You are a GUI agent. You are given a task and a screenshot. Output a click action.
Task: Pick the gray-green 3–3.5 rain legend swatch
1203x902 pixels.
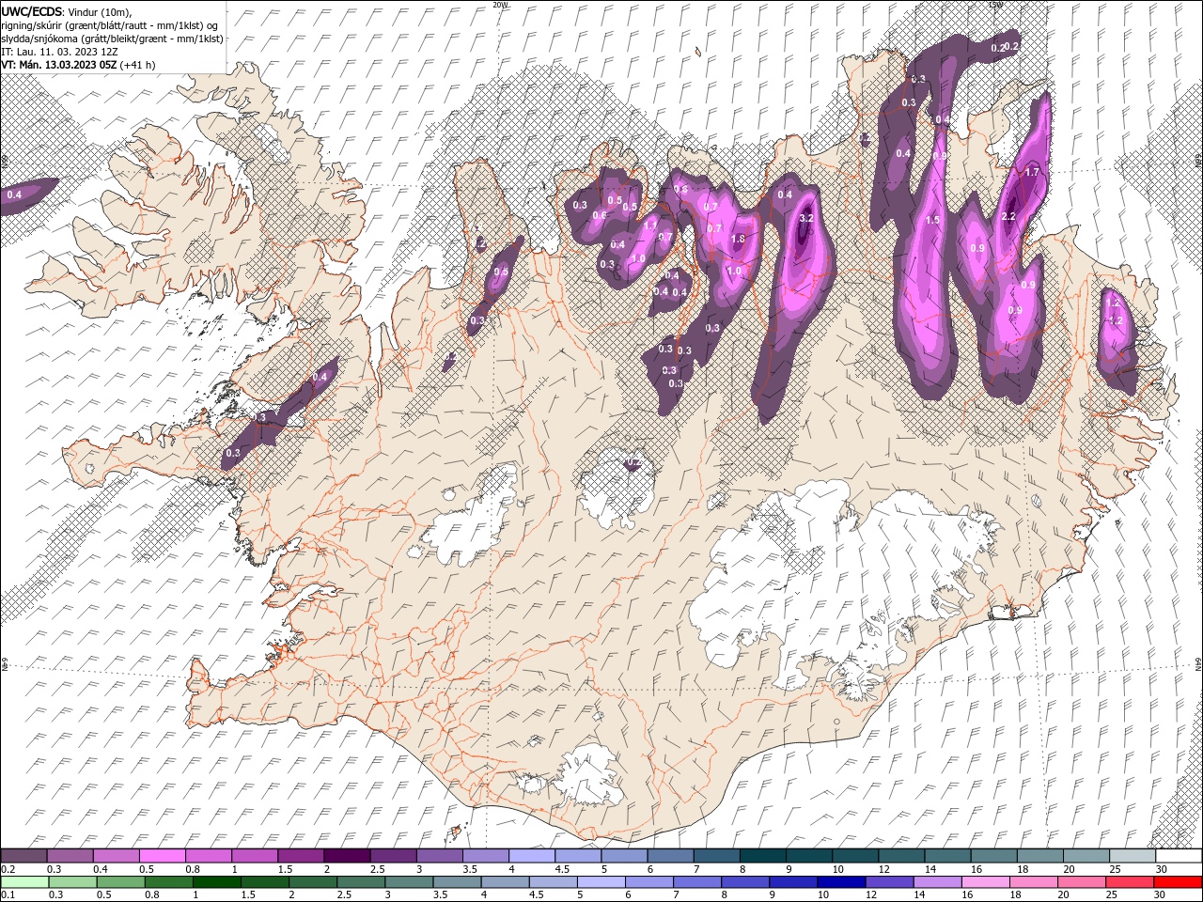pos(409,882)
